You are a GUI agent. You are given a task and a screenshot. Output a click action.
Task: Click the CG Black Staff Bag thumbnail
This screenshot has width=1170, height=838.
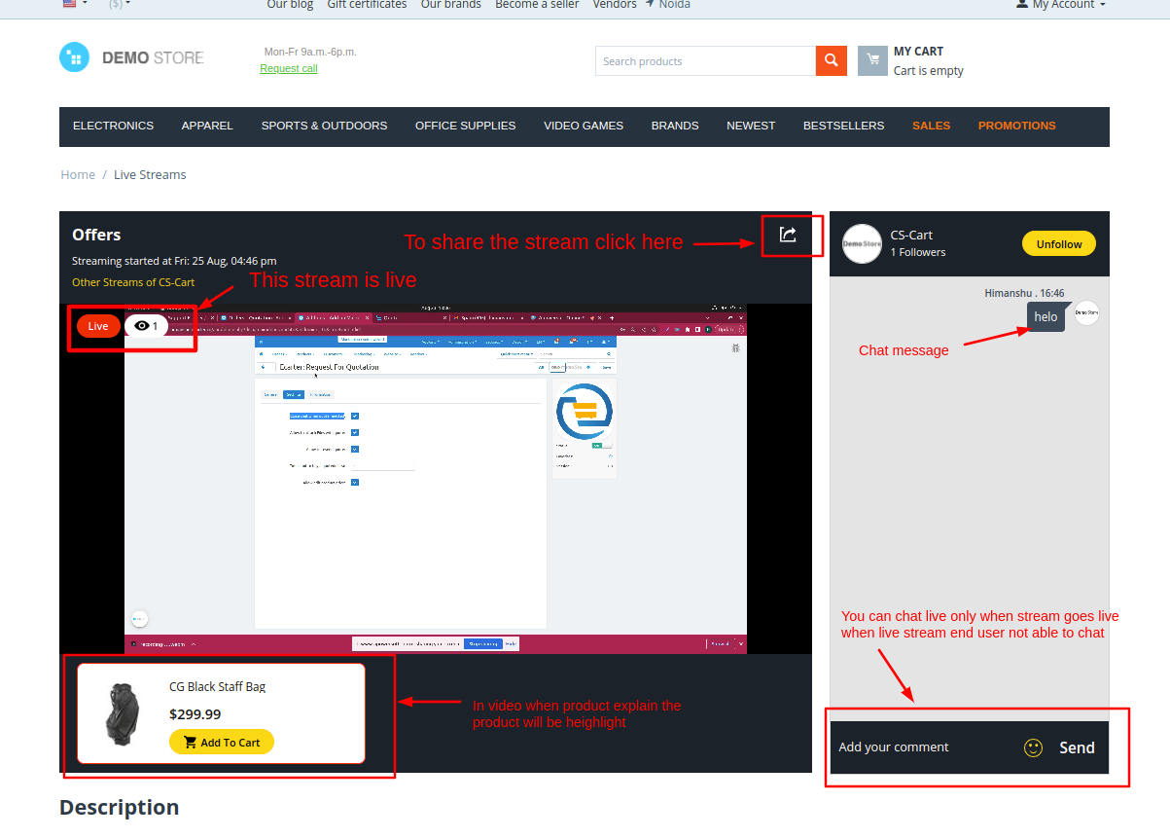(122, 712)
